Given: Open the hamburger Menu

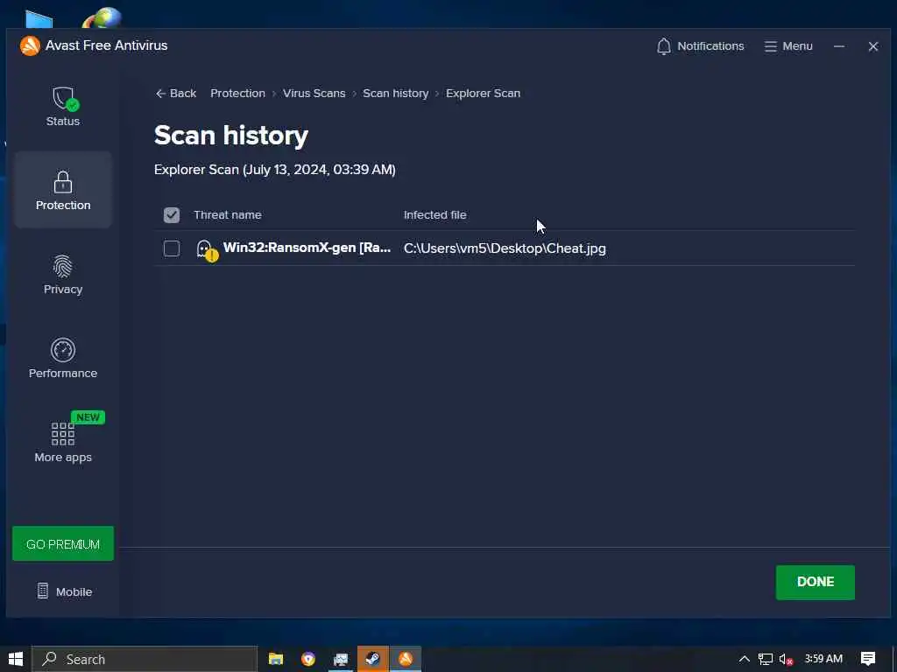Looking at the screenshot, I should 788,46.
